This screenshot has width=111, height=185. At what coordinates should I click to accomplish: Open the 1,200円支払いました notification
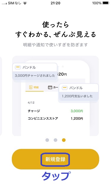(79, 92)
